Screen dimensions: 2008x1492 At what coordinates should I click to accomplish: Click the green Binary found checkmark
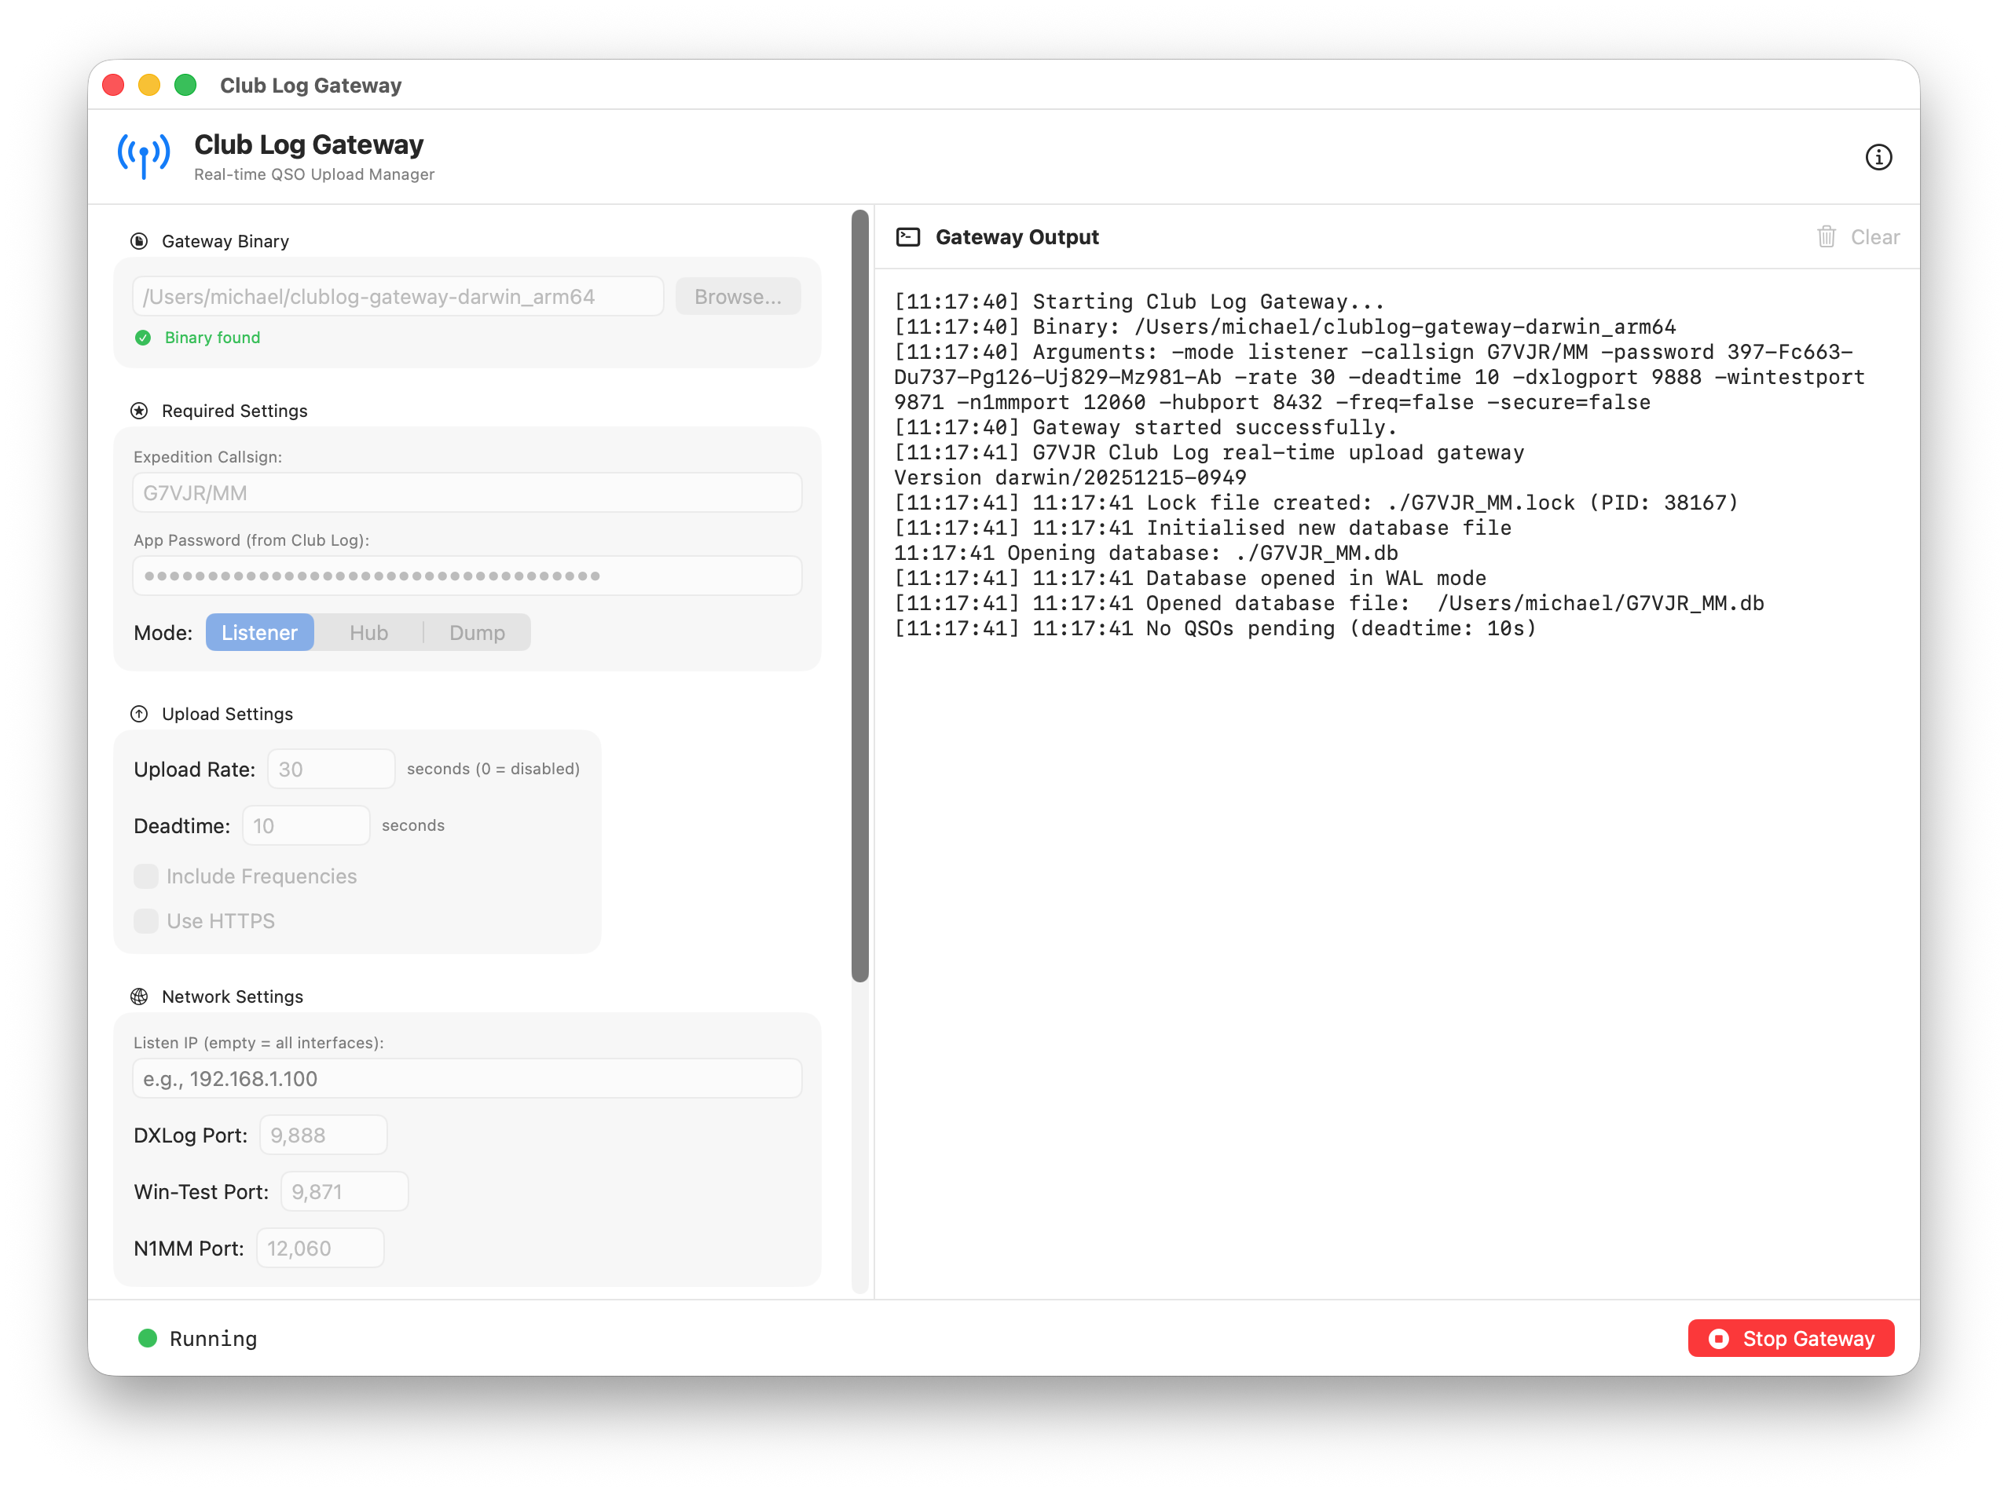pyautogui.click(x=143, y=338)
